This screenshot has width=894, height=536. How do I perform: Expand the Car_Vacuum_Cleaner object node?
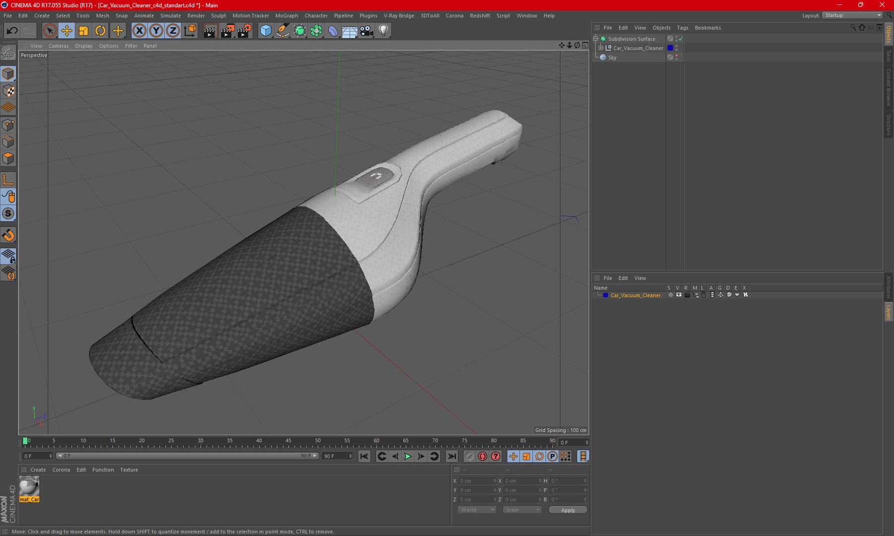tap(601, 48)
